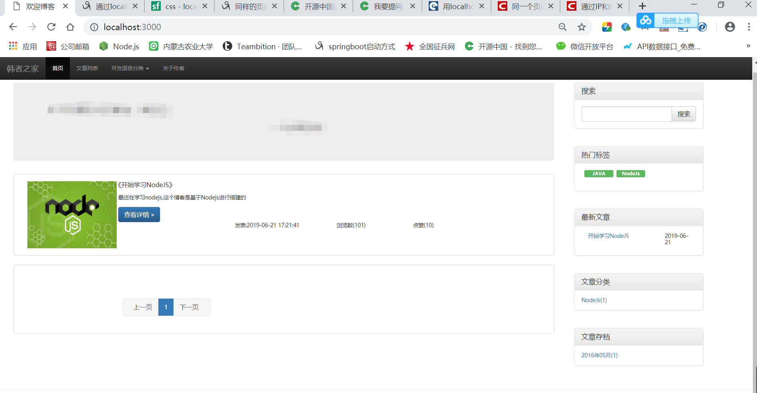Viewport: 757px width, 393px height.
Task: Select page 1 in pagination
Action: pos(166,307)
